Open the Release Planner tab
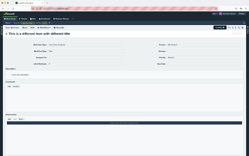 tap(61, 19)
